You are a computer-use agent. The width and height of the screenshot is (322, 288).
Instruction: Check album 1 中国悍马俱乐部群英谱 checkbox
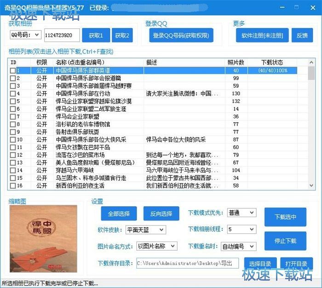pos(13,71)
